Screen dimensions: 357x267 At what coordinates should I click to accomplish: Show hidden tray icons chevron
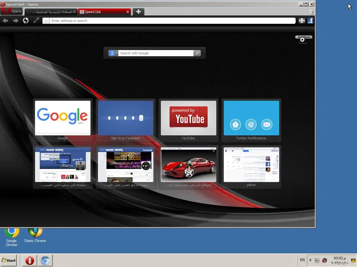pyautogui.click(x=310, y=260)
